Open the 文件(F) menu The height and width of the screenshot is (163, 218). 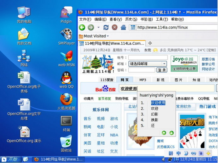(85, 19)
